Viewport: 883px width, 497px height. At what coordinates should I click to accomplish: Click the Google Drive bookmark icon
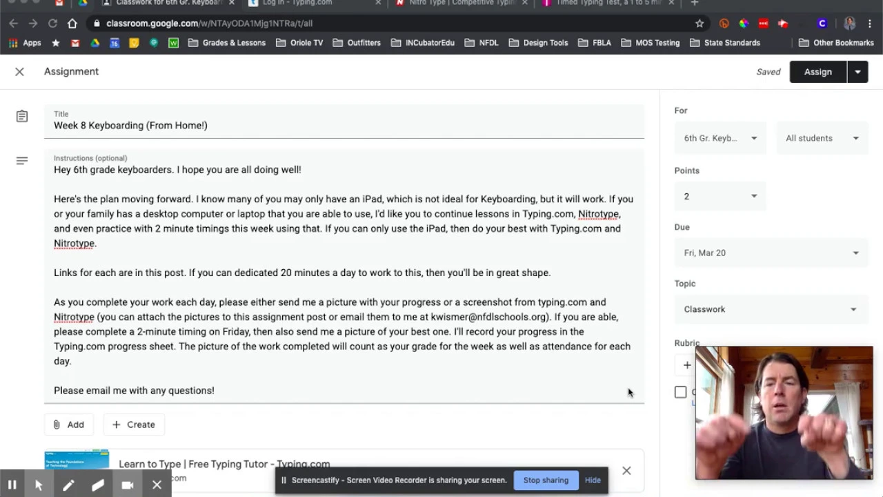95,43
